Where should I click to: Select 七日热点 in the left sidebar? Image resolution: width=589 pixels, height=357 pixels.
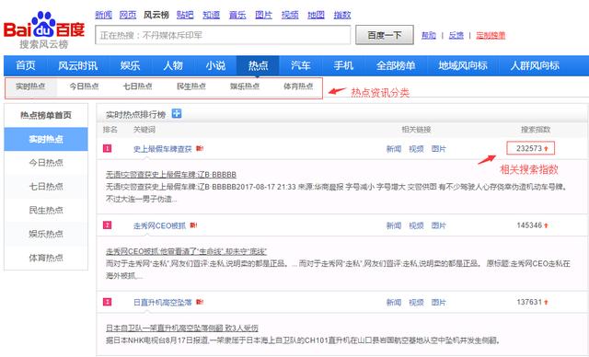click(46, 187)
